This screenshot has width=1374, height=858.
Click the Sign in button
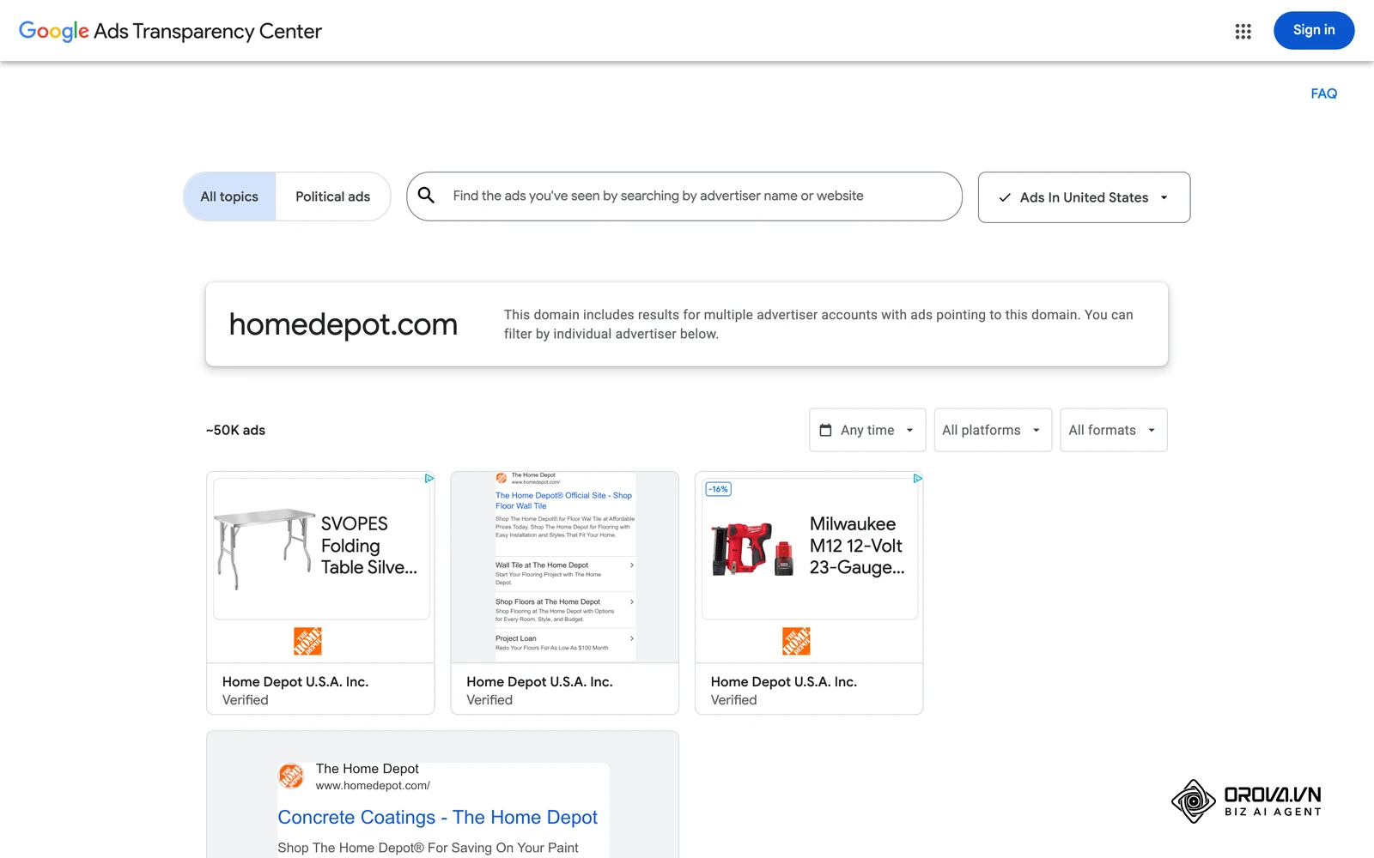pyautogui.click(x=1314, y=30)
